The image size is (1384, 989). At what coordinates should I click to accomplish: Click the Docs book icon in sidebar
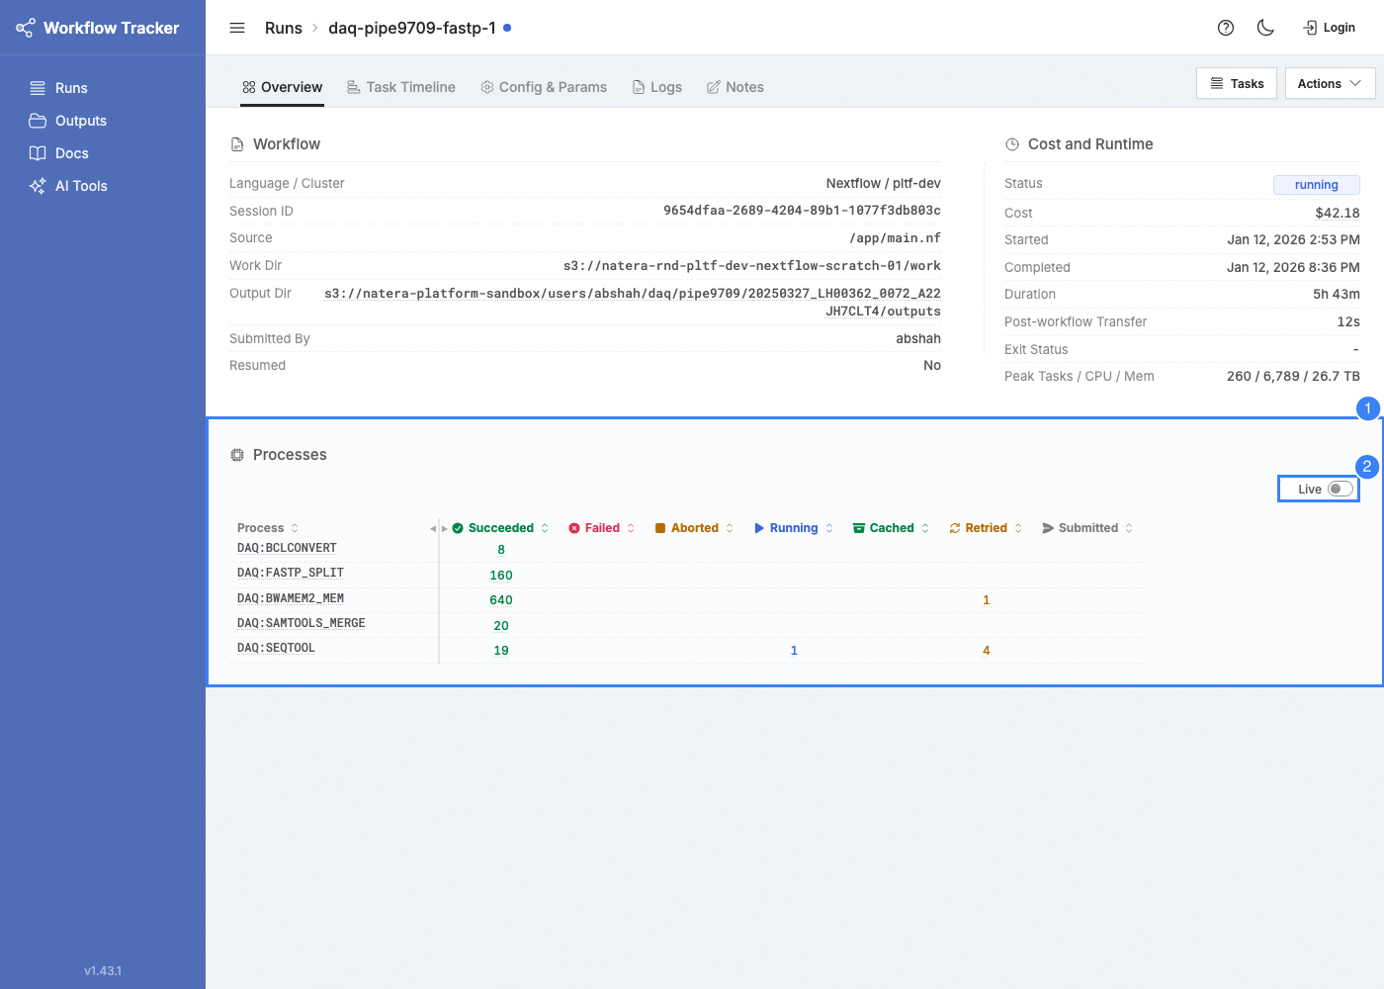[x=38, y=153]
